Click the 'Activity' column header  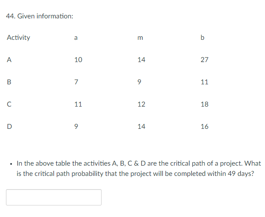click(18, 38)
